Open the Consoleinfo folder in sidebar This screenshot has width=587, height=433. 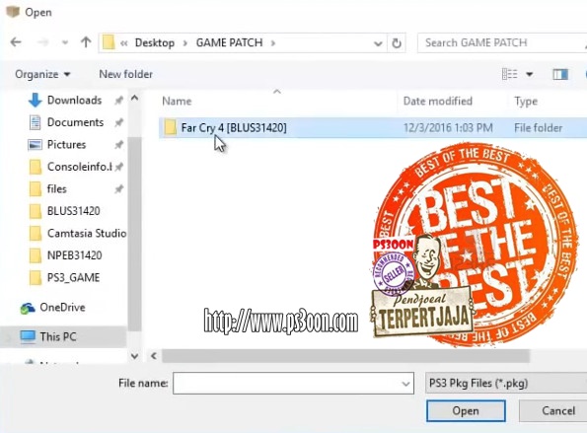tap(79, 167)
